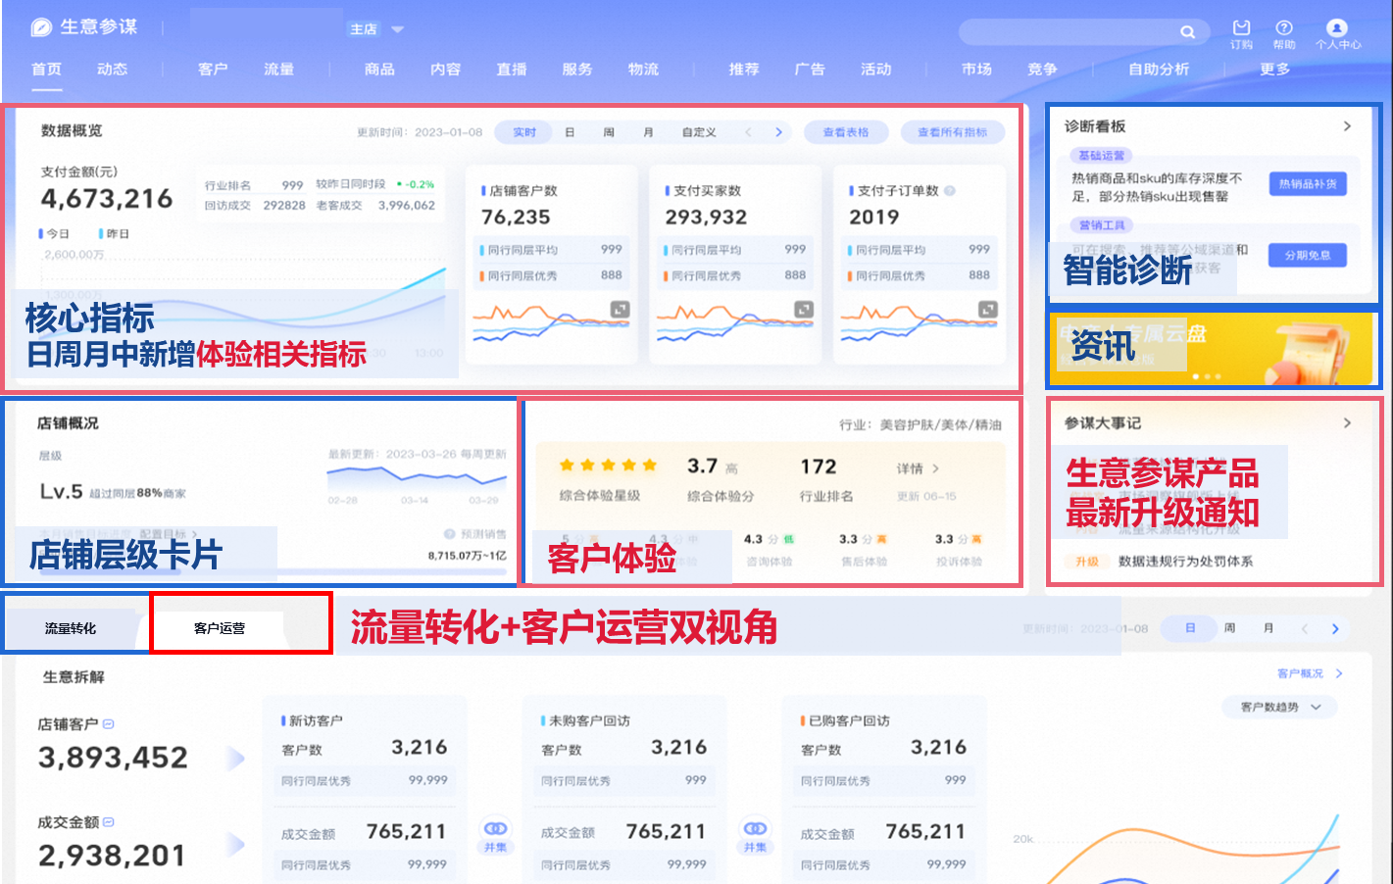Open the 订购 subscription icon

[1241, 27]
